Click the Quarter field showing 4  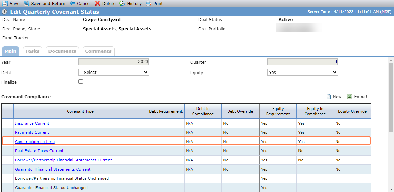(x=303, y=62)
